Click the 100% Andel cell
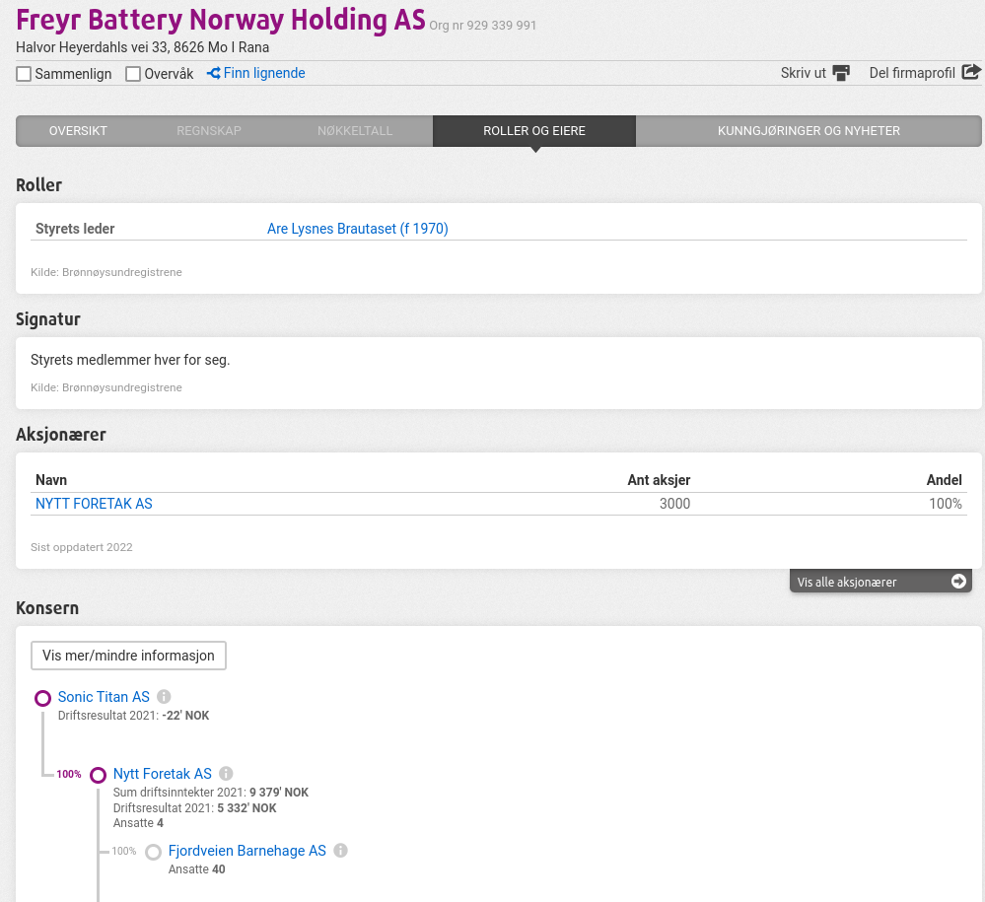The height and width of the screenshot is (902, 985). (x=946, y=504)
